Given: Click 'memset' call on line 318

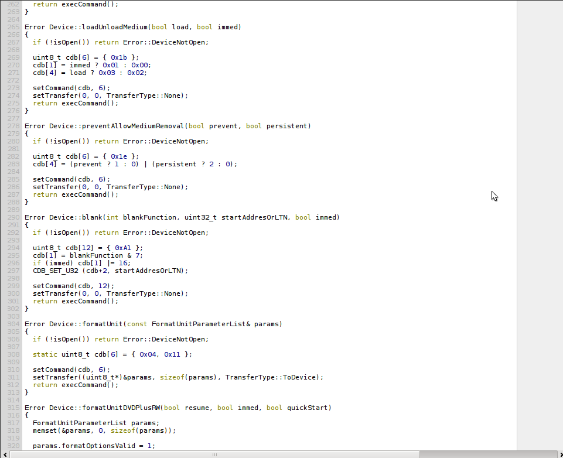Looking at the screenshot, I should coord(45,430).
